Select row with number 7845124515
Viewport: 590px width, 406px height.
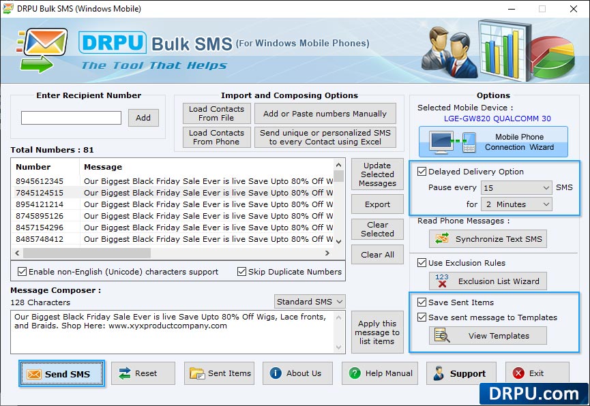pyautogui.click(x=174, y=193)
